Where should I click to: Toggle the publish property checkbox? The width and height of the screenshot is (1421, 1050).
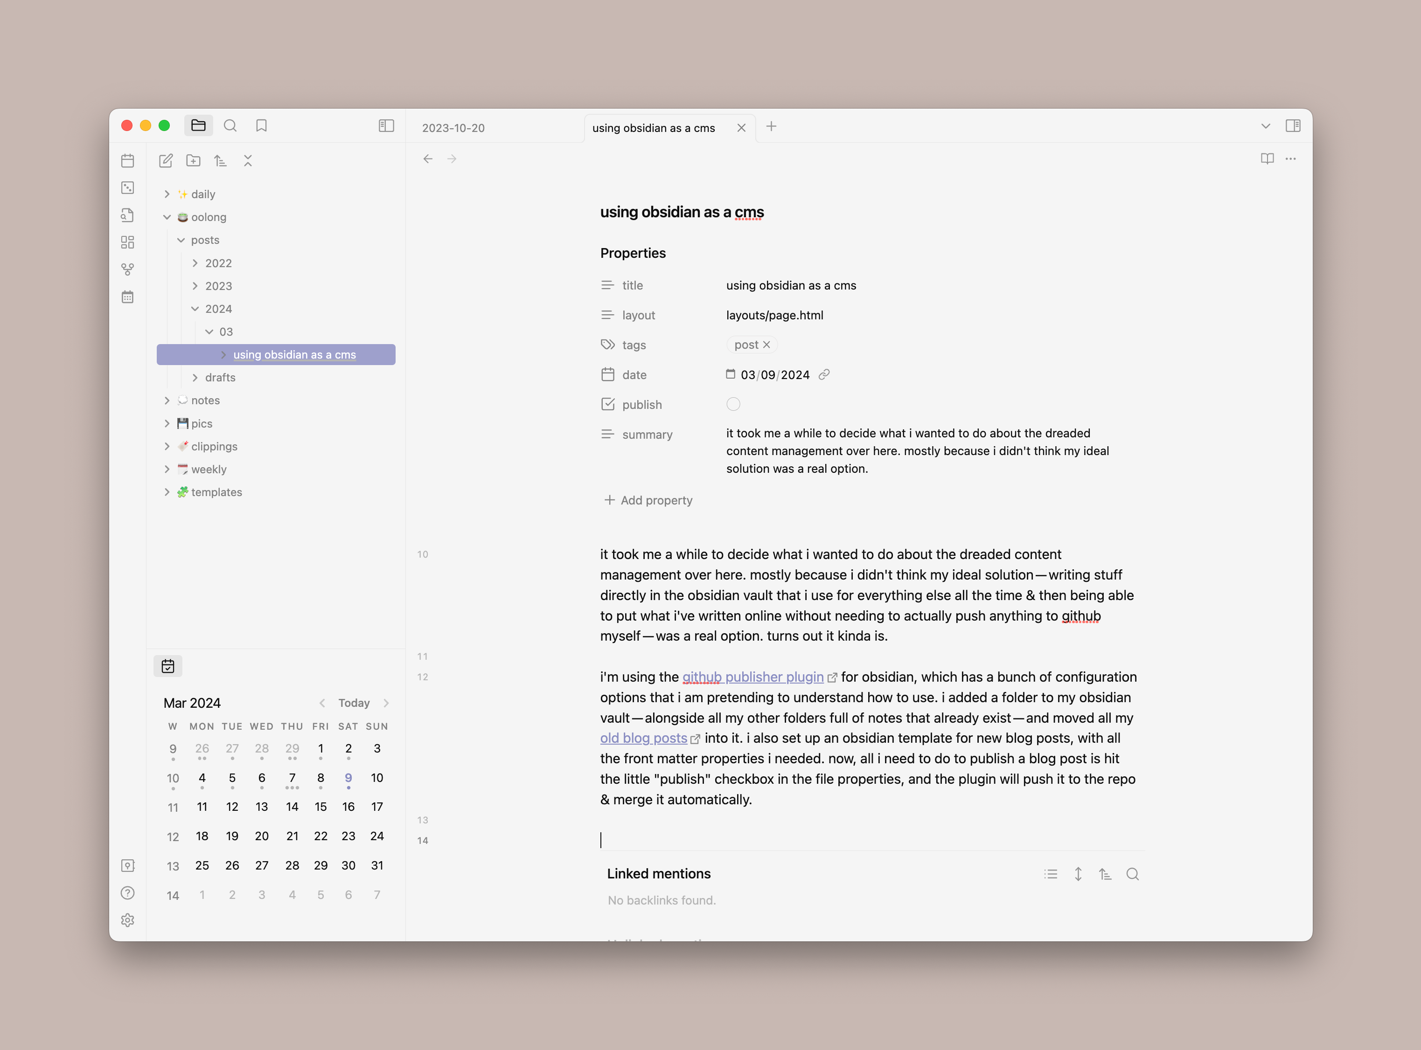click(733, 404)
